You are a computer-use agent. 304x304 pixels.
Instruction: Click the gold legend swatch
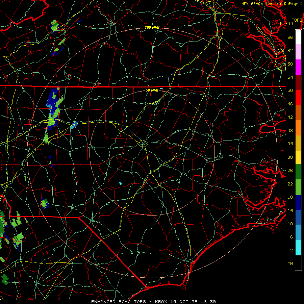298,143
